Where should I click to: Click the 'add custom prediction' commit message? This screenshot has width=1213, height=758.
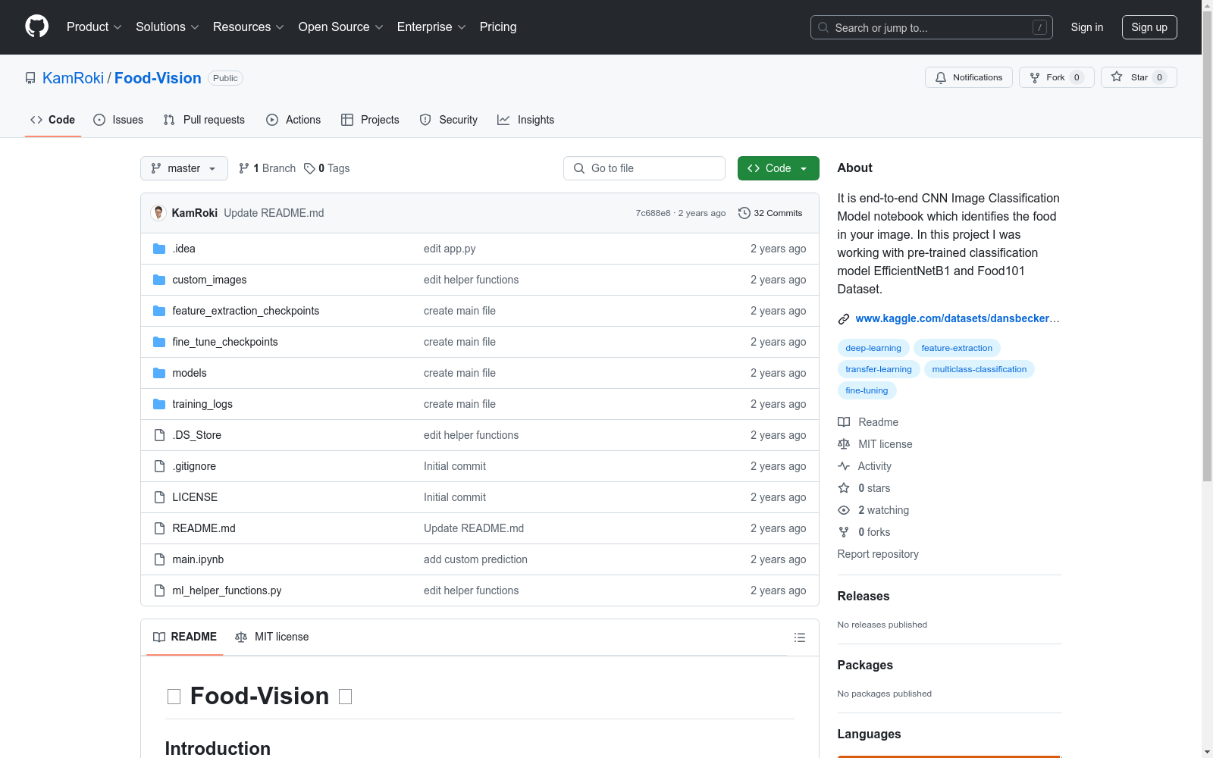(475, 559)
